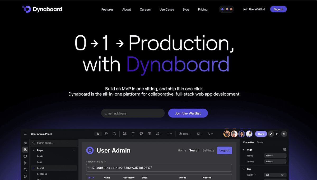Select the Text tool in the editor toolbar
Screen dimensions: 317x180
click(x=133, y=134)
